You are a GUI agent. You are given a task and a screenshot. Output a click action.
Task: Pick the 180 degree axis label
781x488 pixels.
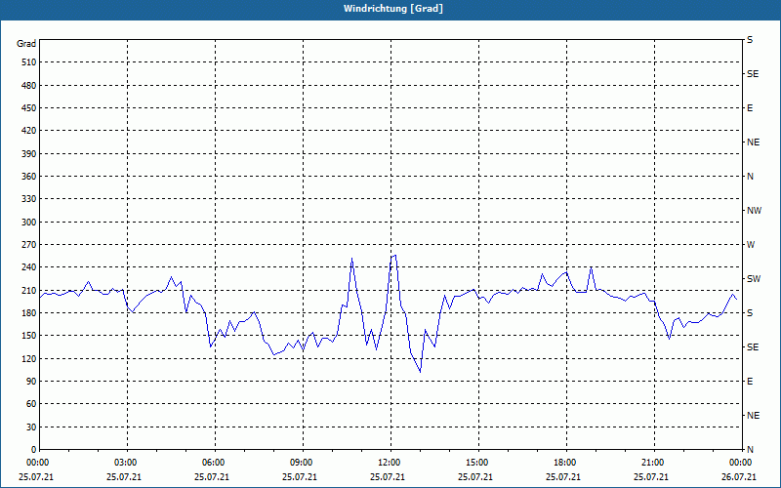coord(28,313)
